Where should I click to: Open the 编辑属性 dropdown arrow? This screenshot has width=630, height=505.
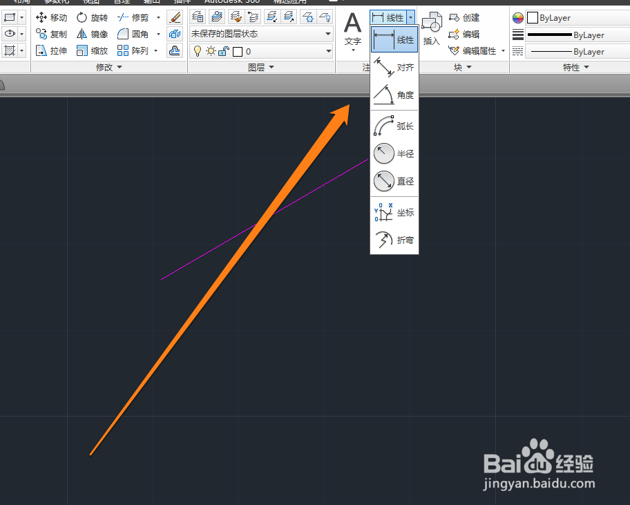(503, 50)
